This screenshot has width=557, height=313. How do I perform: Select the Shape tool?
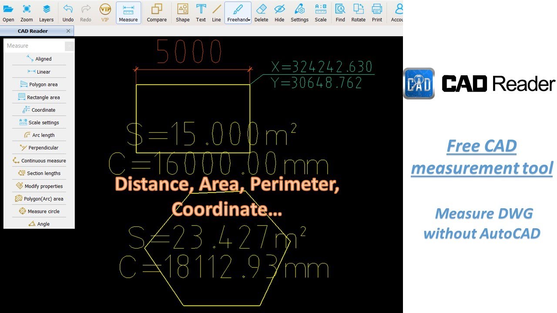(x=183, y=13)
